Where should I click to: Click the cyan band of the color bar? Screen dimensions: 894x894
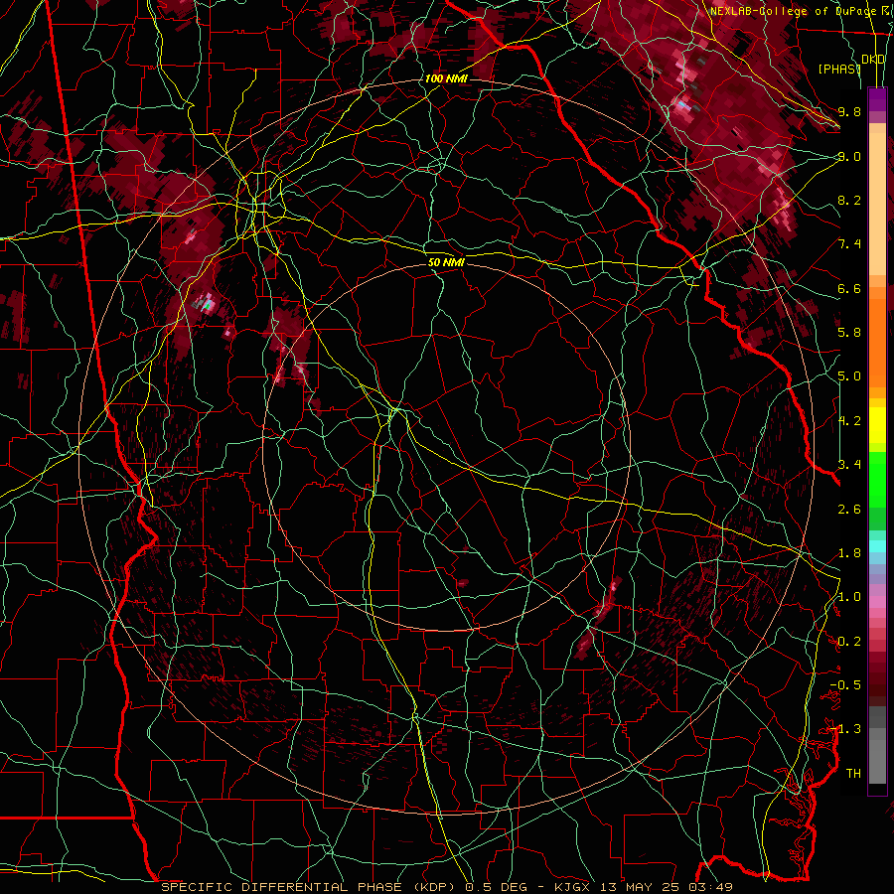point(877,546)
